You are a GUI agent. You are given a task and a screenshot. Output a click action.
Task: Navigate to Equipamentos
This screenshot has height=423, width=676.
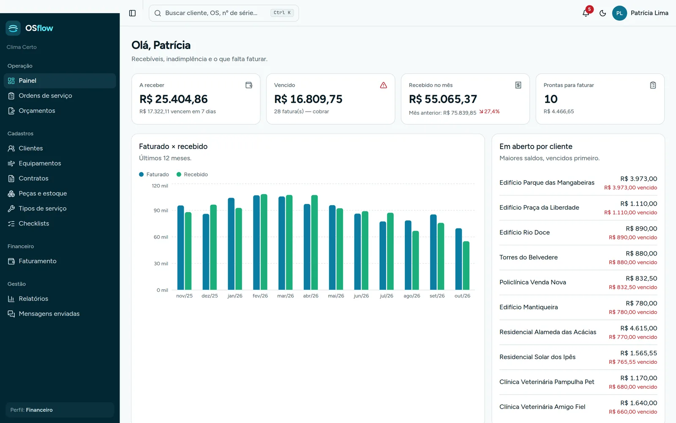[60, 163]
